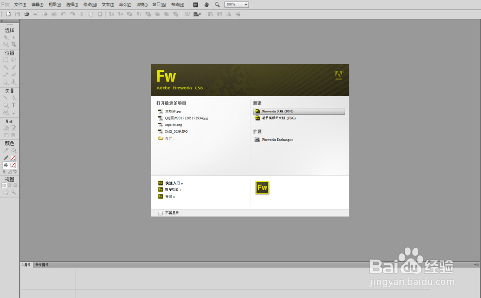The width and height of the screenshot is (481, 298).
Task: Click 打开... to browse files
Action: 166,138
